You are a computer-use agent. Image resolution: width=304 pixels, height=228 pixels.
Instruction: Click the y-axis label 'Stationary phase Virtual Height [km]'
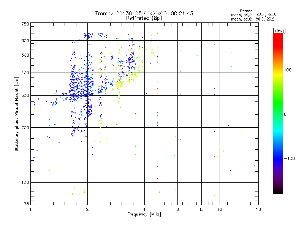pos(17,114)
